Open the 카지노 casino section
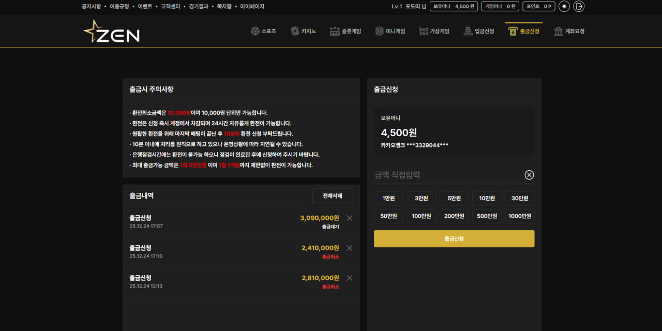Viewport: 662px width, 331px height. pos(303,31)
